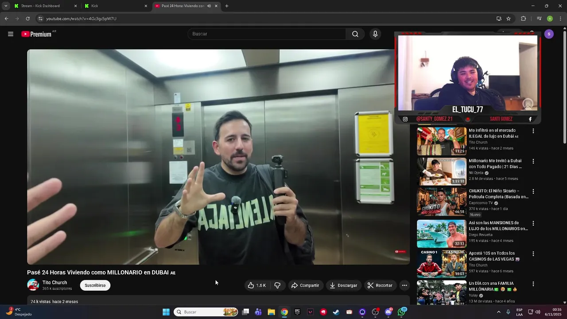Screen dimensions: 567x319
Task: Close the Kick Dashboard tab
Action: (75, 6)
